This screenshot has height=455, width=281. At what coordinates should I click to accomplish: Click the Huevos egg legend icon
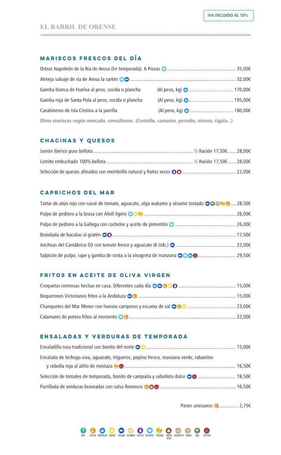point(112,430)
